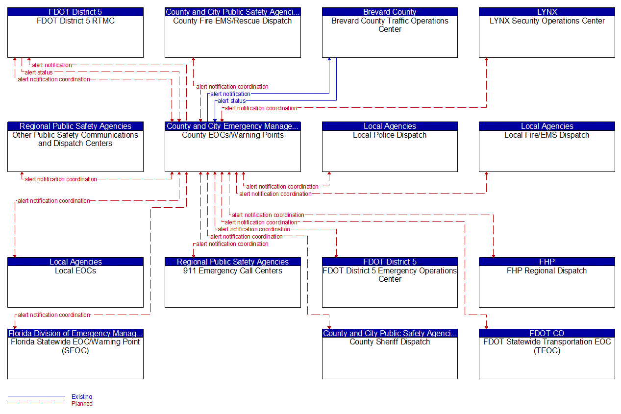
Task: Click 'alert notification coordination' label above Florida SEOC box
Action: coord(54,315)
